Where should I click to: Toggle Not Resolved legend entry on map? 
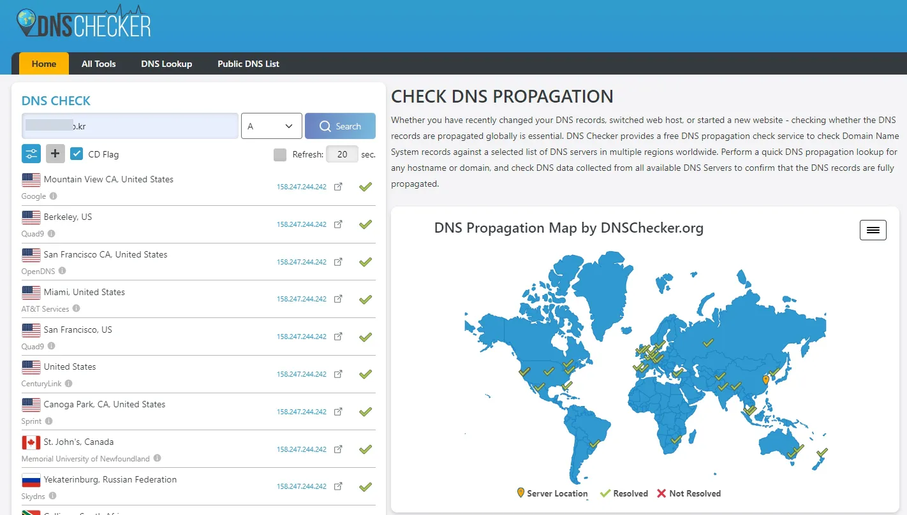click(x=689, y=493)
